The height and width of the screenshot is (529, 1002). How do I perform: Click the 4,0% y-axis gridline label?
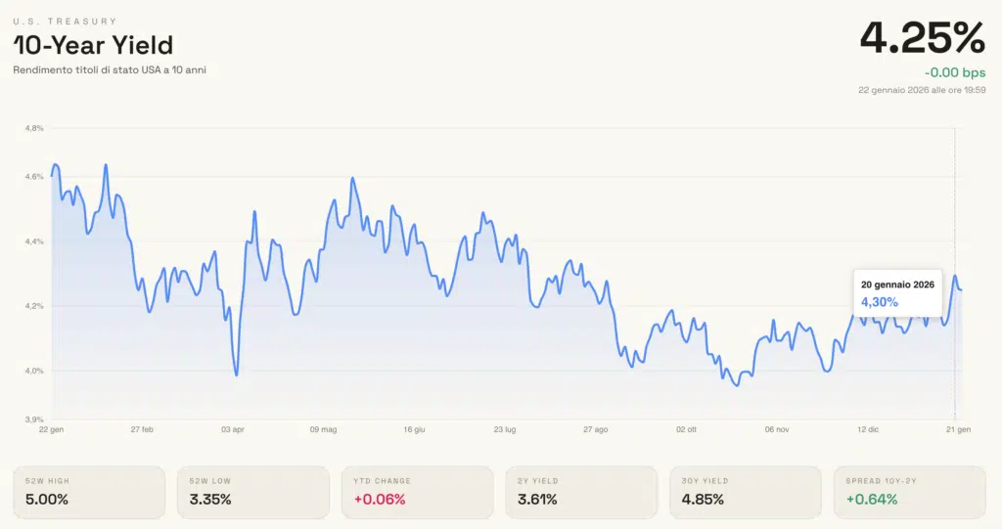pyautogui.click(x=35, y=371)
